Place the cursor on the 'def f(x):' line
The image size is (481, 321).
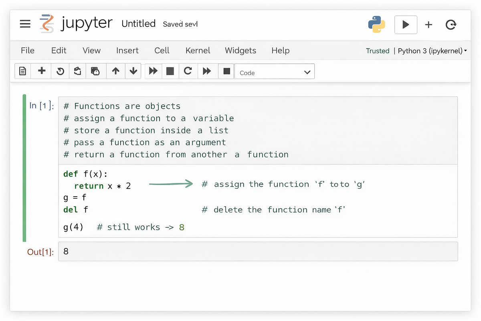(86, 174)
